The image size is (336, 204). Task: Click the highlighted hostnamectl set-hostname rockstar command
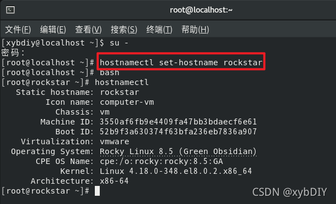pyautogui.click(x=181, y=63)
